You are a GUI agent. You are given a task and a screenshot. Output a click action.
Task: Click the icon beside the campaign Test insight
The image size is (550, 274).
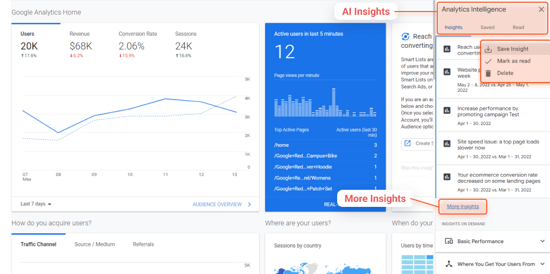pyautogui.click(x=447, y=110)
